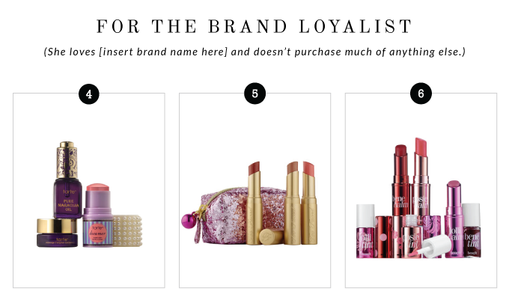The image size is (509, 294).
Task: Click the number 4 black circle badge
Action: [x=89, y=94]
